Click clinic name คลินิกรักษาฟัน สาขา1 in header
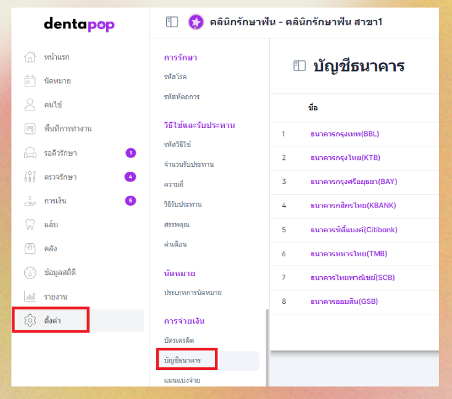452x399 pixels. point(296,22)
